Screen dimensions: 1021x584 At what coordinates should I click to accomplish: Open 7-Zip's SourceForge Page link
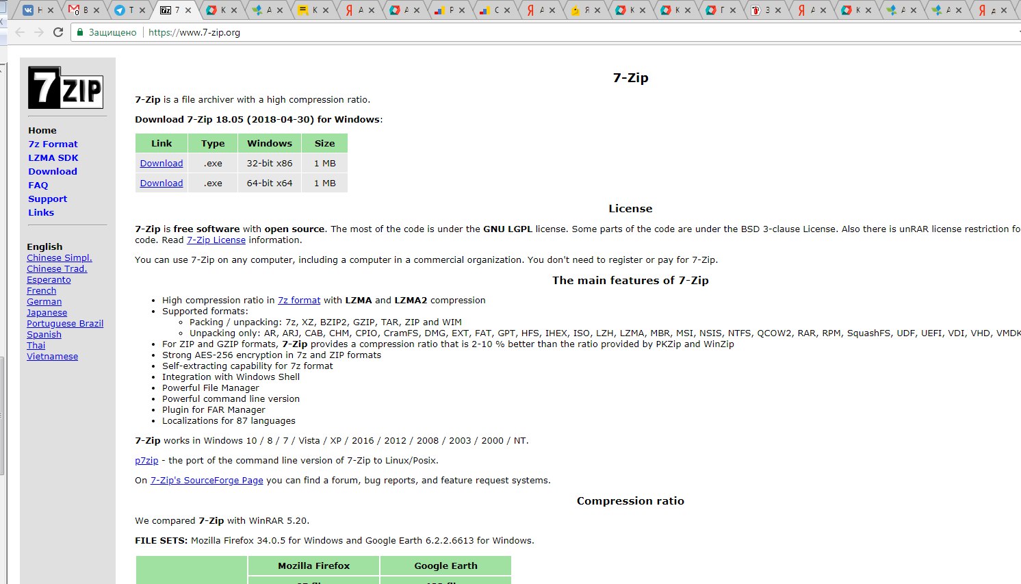tap(207, 480)
